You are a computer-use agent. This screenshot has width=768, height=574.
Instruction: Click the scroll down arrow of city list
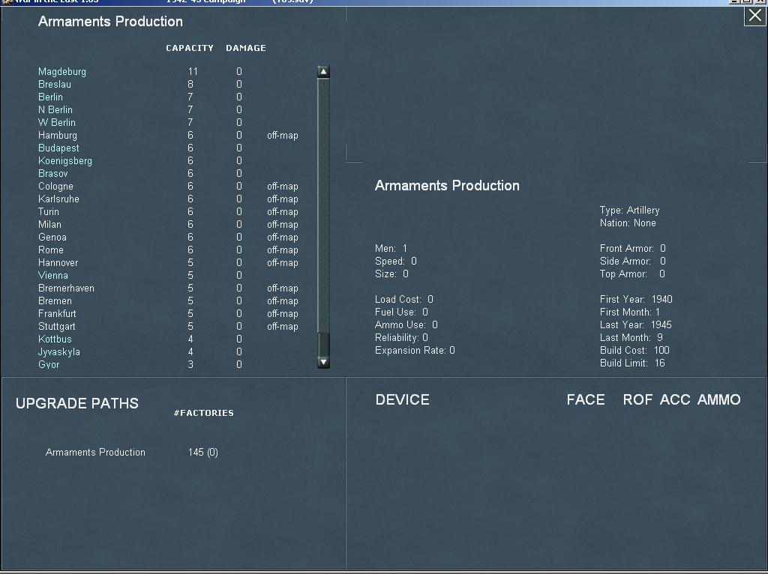tap(323, 362)
